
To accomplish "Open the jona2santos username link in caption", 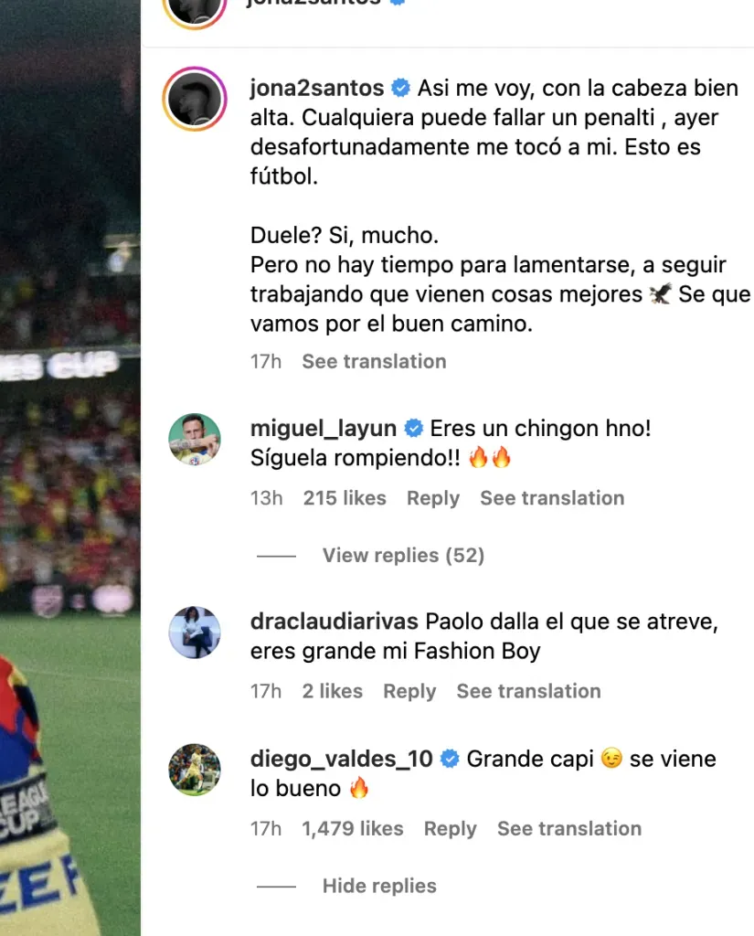I will 317,88.
